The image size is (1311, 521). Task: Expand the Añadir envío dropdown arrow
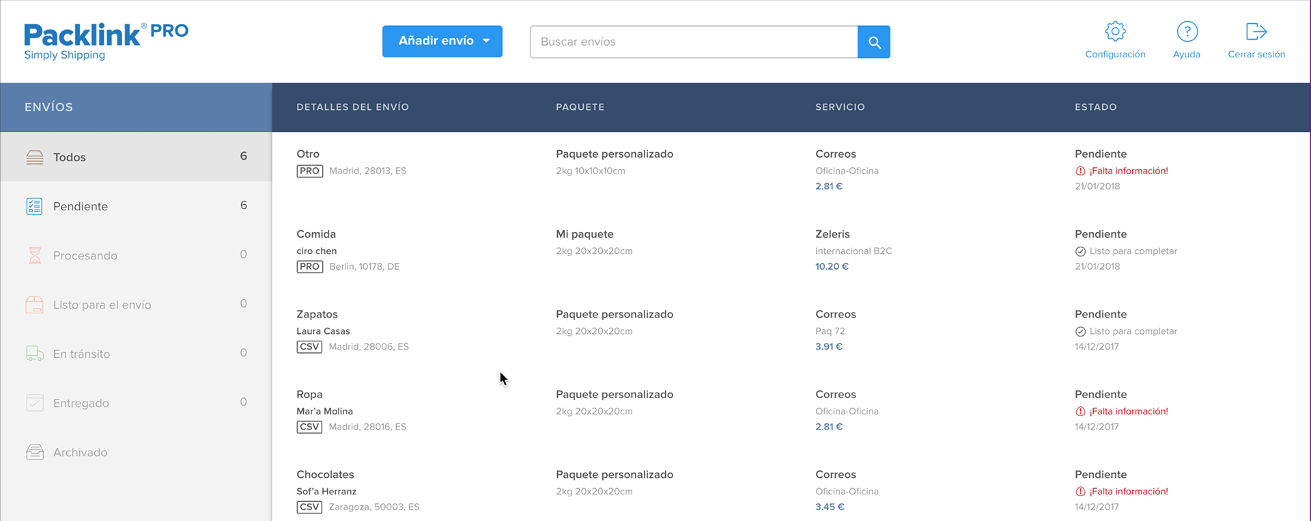coord(486,41)
